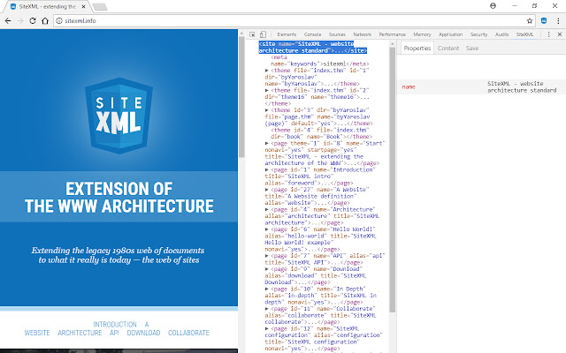Viewport: 566px width, 353px height.
Task: Open DevTools customize three-dot menu
Action: click(x=548, y=34)
